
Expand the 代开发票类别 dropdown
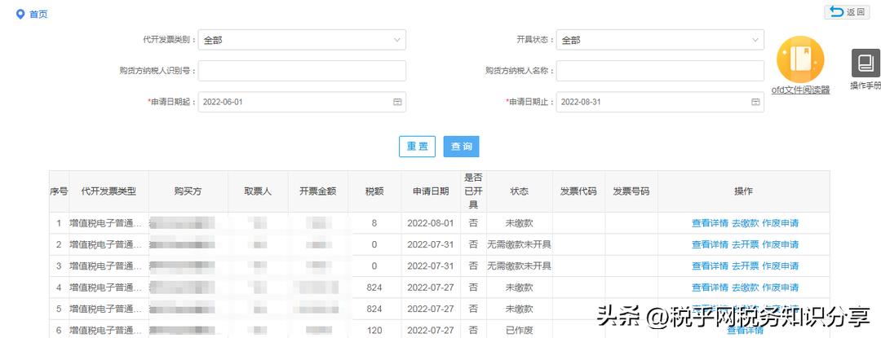tap(302, 40)
